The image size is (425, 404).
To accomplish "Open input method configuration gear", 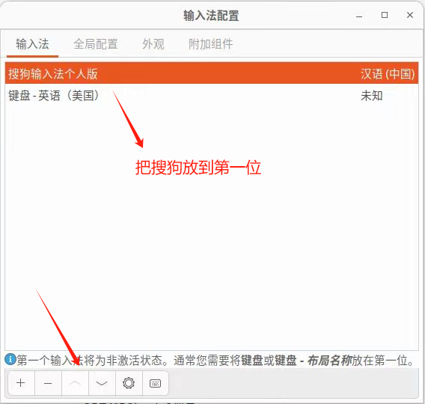I will pyautogui.click(x=129, y=383).
